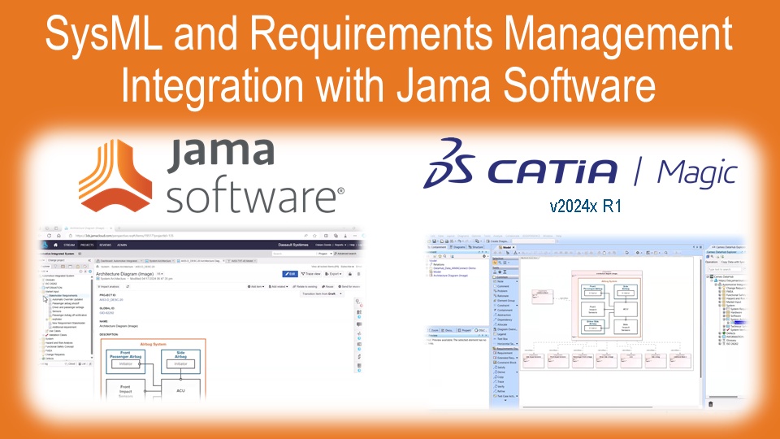
Task: Select the Requirement element tool
Action: 505,353
